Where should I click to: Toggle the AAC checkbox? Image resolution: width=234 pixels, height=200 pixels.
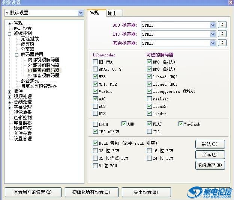coord(95,98)
